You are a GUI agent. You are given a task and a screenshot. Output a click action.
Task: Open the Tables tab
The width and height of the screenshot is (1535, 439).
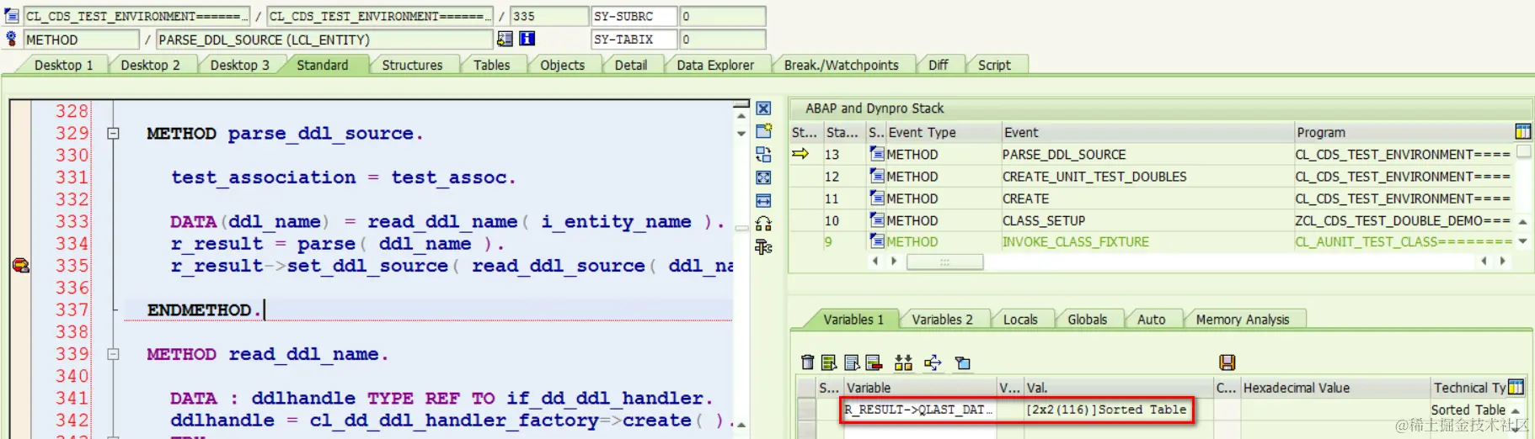click(491, 65)
